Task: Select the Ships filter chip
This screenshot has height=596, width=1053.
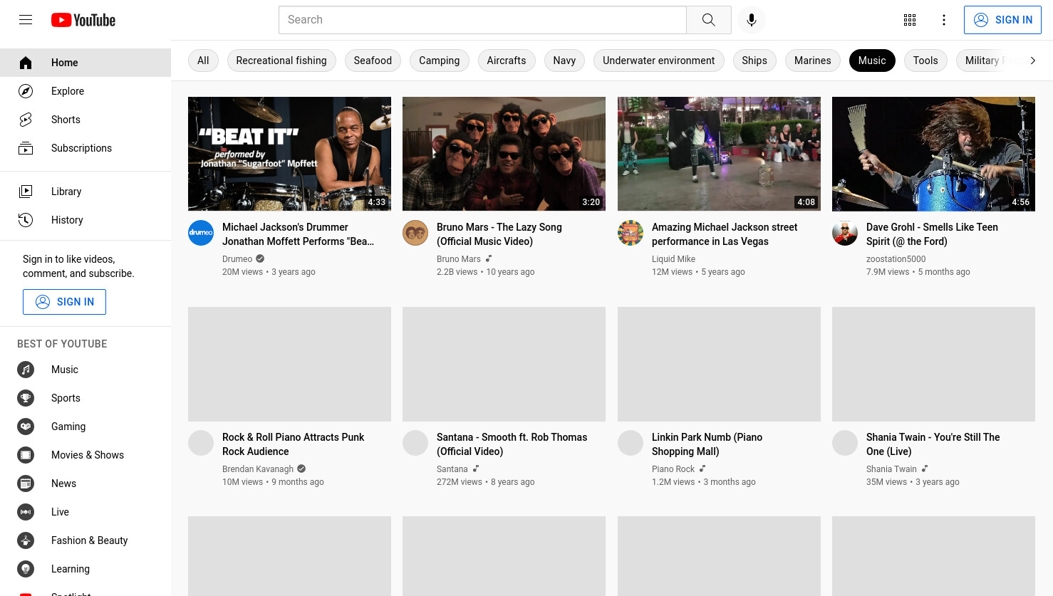Action: coord(754,61)
